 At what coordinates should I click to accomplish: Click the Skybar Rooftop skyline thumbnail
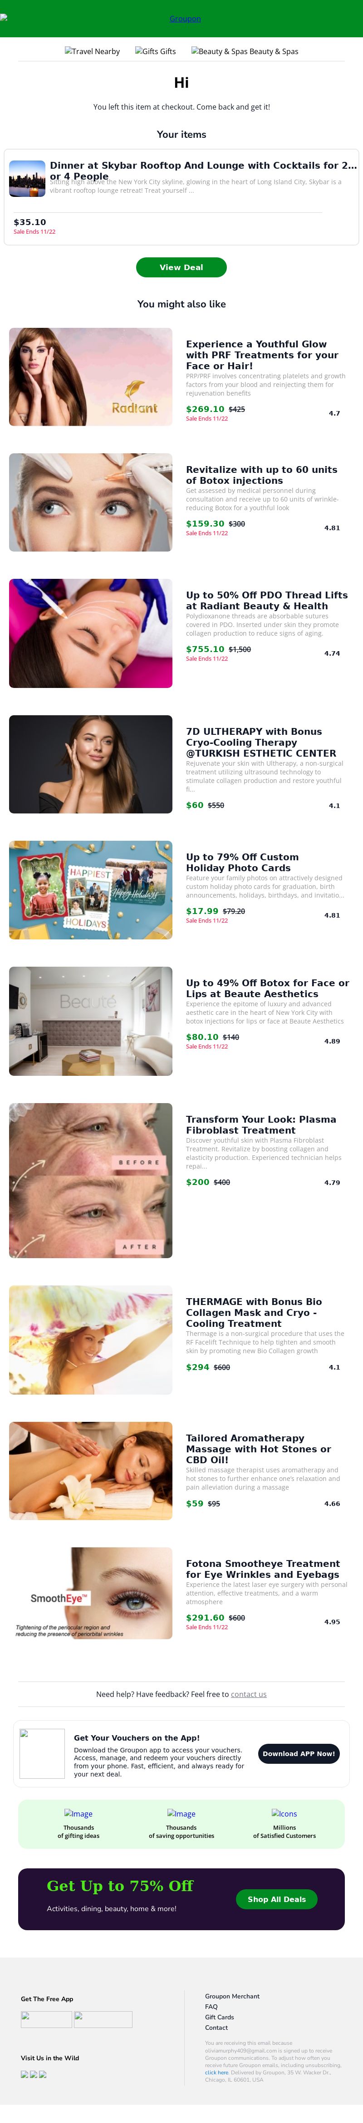click(x=27, y=179)
